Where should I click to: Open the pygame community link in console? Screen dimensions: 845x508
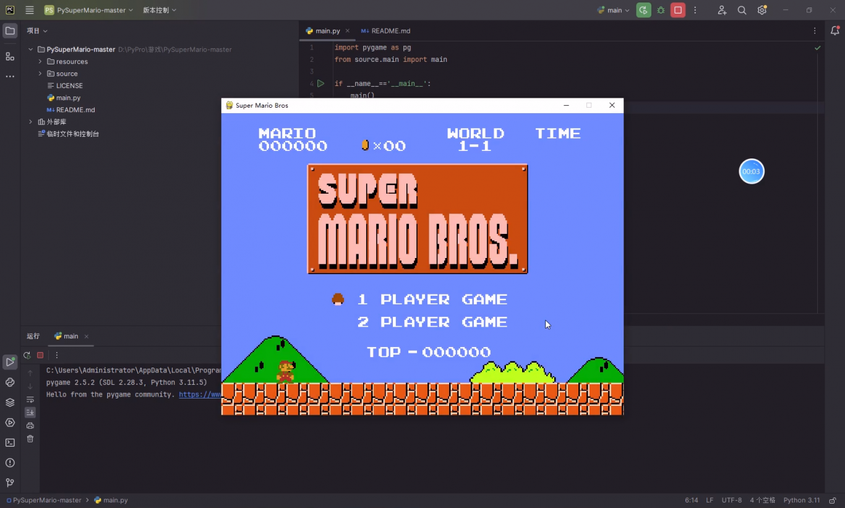(200, 395)
